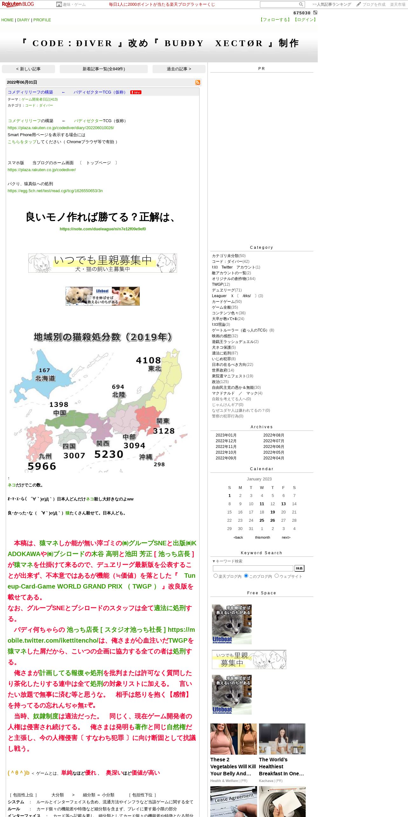Select the 楽天ブログ内 radio button
The image size is (408, 817).
[x=215, y=576]
